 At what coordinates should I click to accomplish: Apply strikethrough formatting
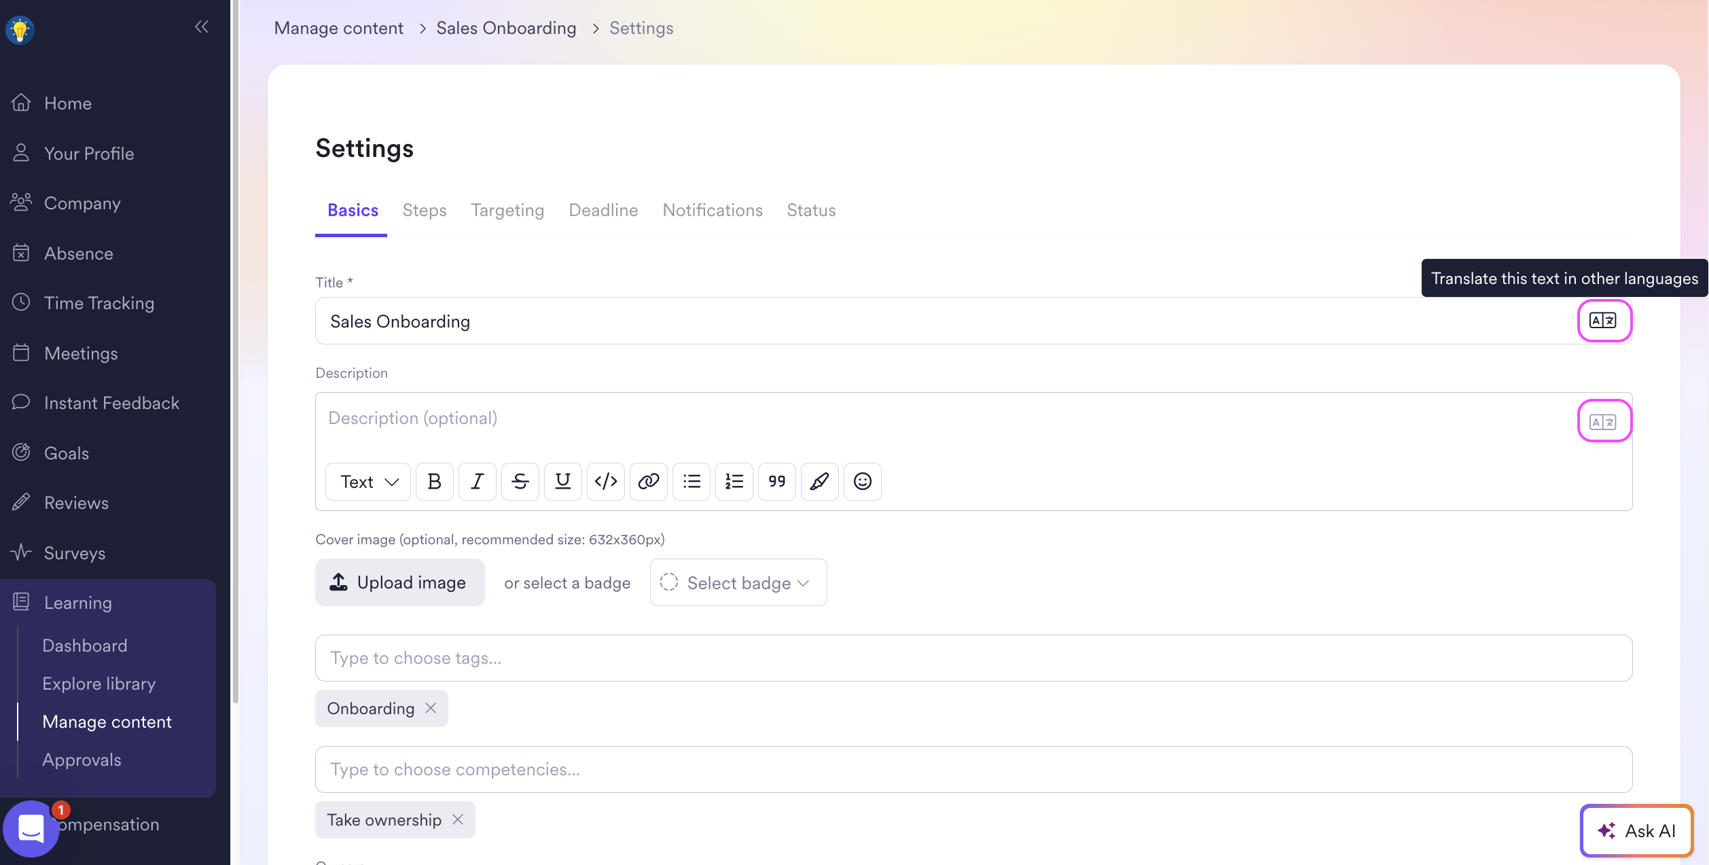coord(520,482)
